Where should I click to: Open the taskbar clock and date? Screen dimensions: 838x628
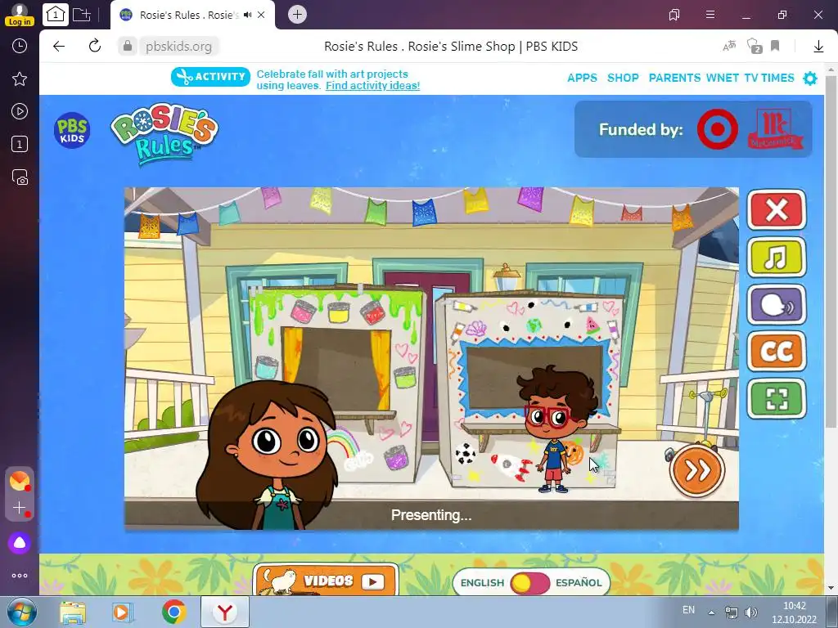[794, 612]
